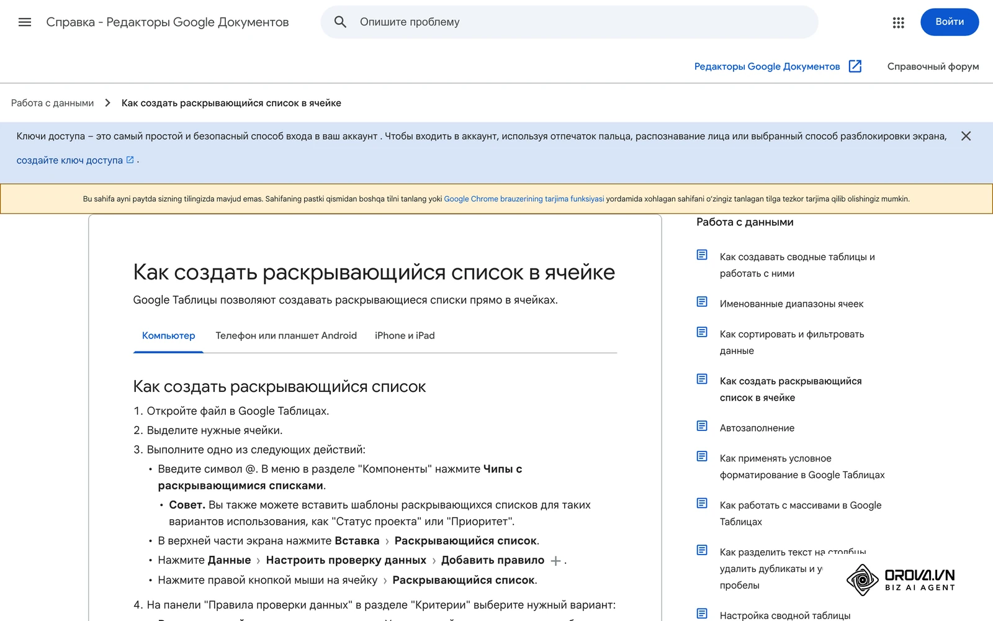Click the document icon beside the current article link
Viewport: 993px width, 621px height.
point(702,379)
